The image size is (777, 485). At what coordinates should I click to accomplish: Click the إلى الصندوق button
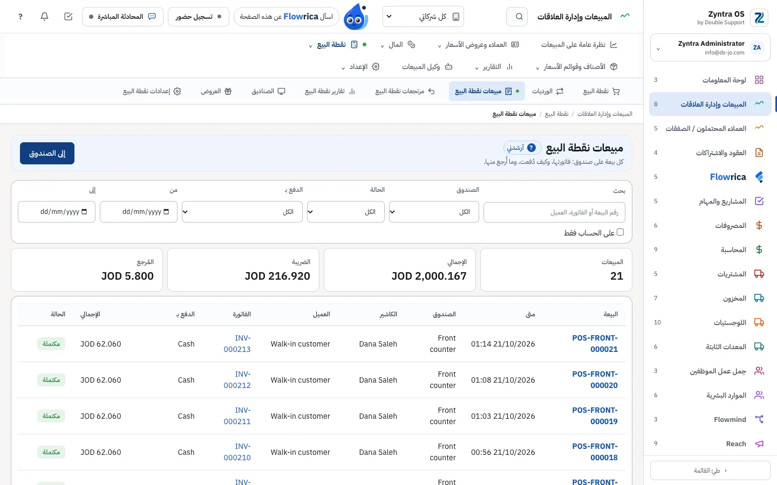pos(47,154)
